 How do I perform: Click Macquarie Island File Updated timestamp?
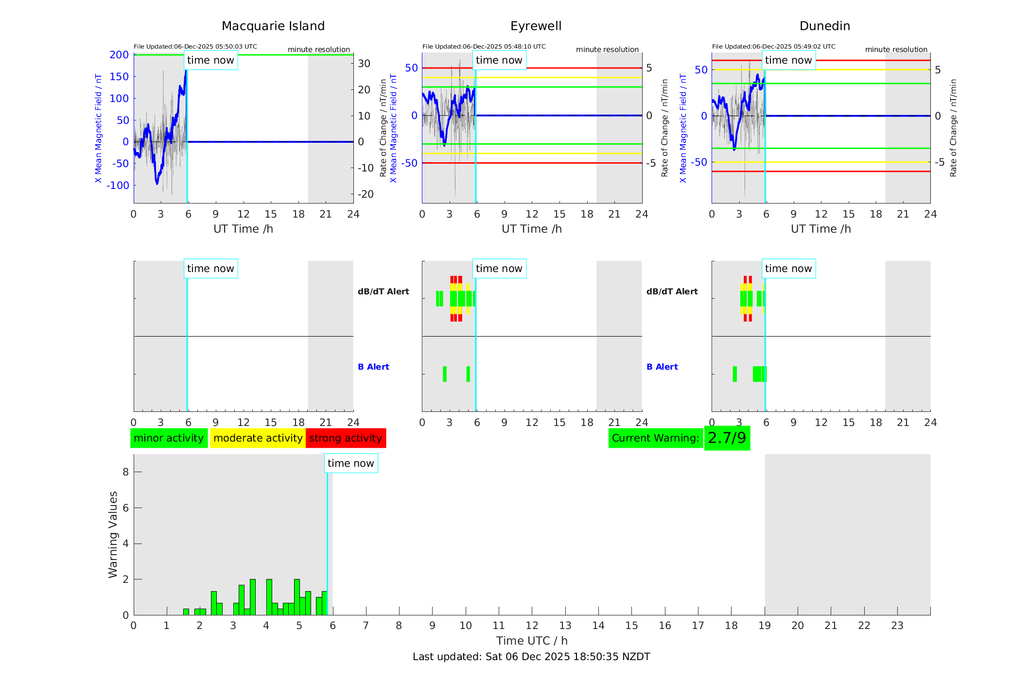tap(195, 47)
